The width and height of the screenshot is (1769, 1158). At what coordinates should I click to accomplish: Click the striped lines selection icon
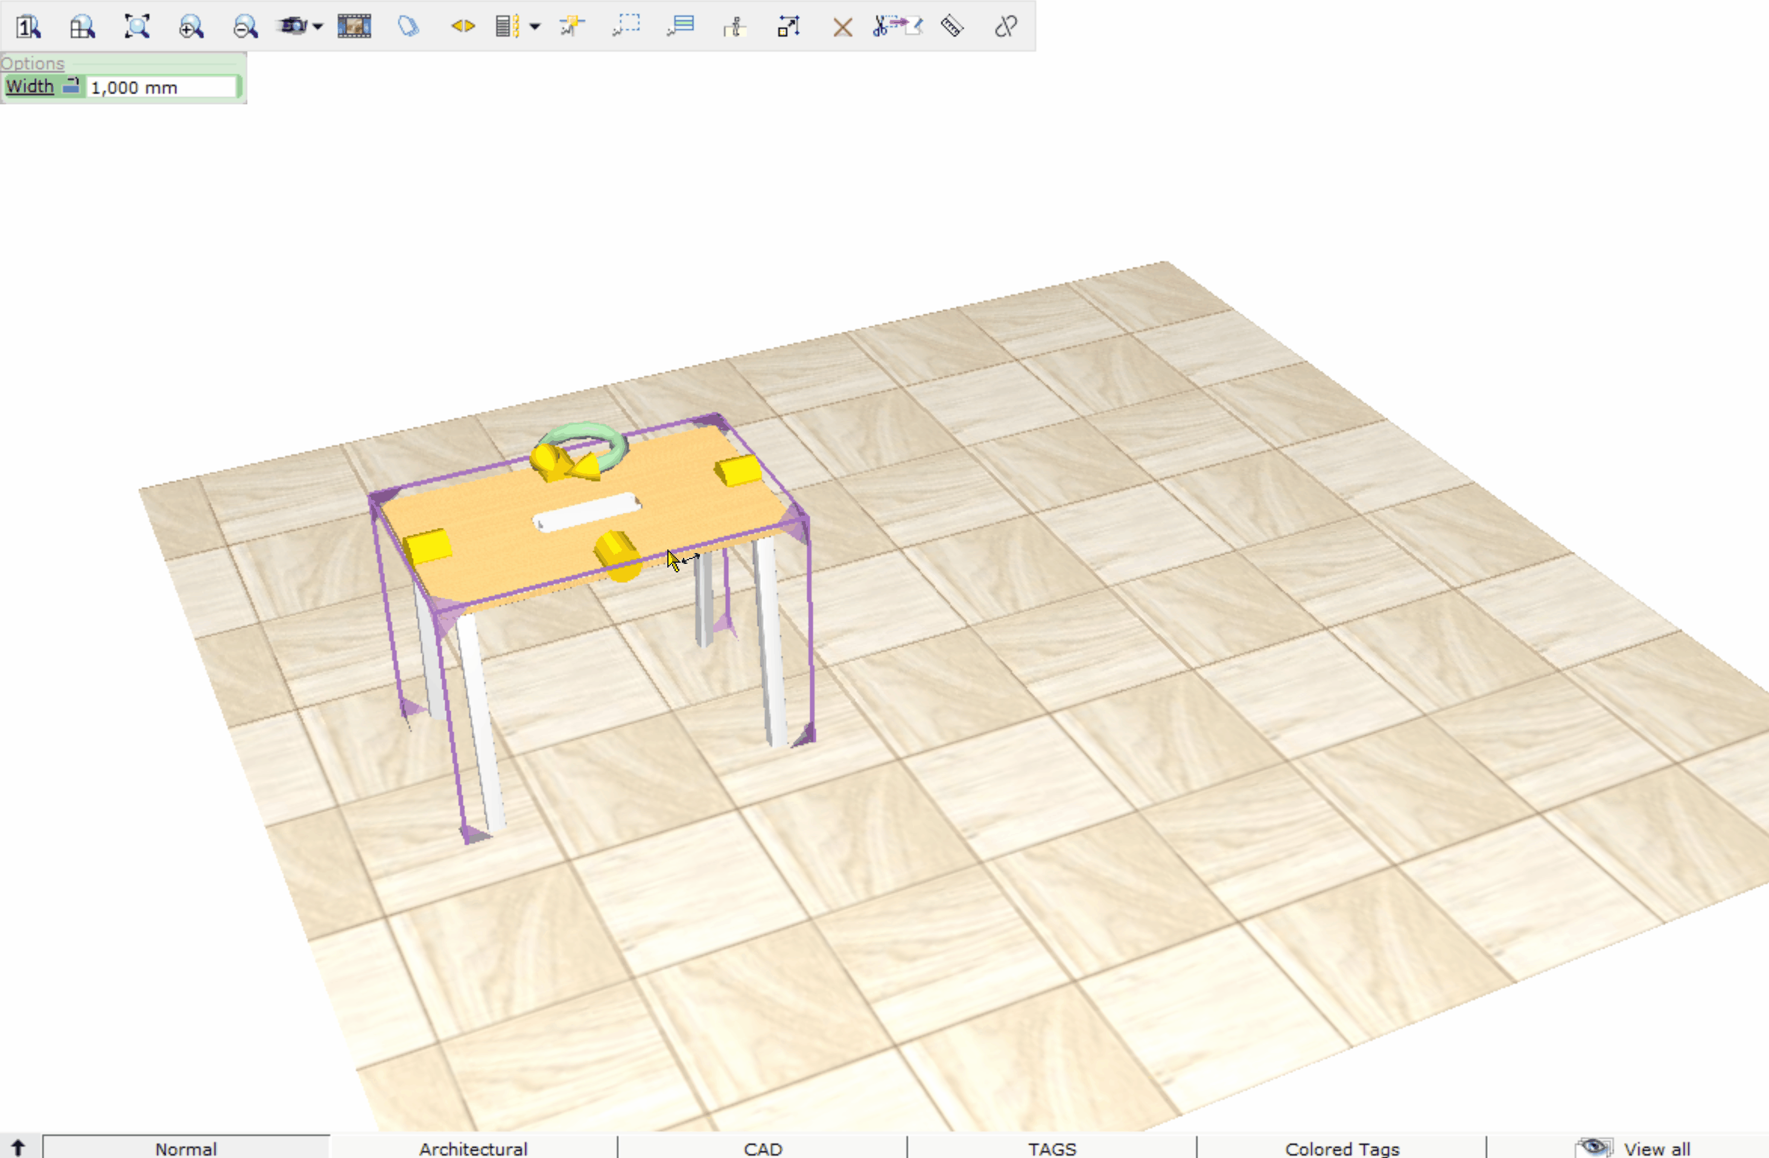[681, 27]
